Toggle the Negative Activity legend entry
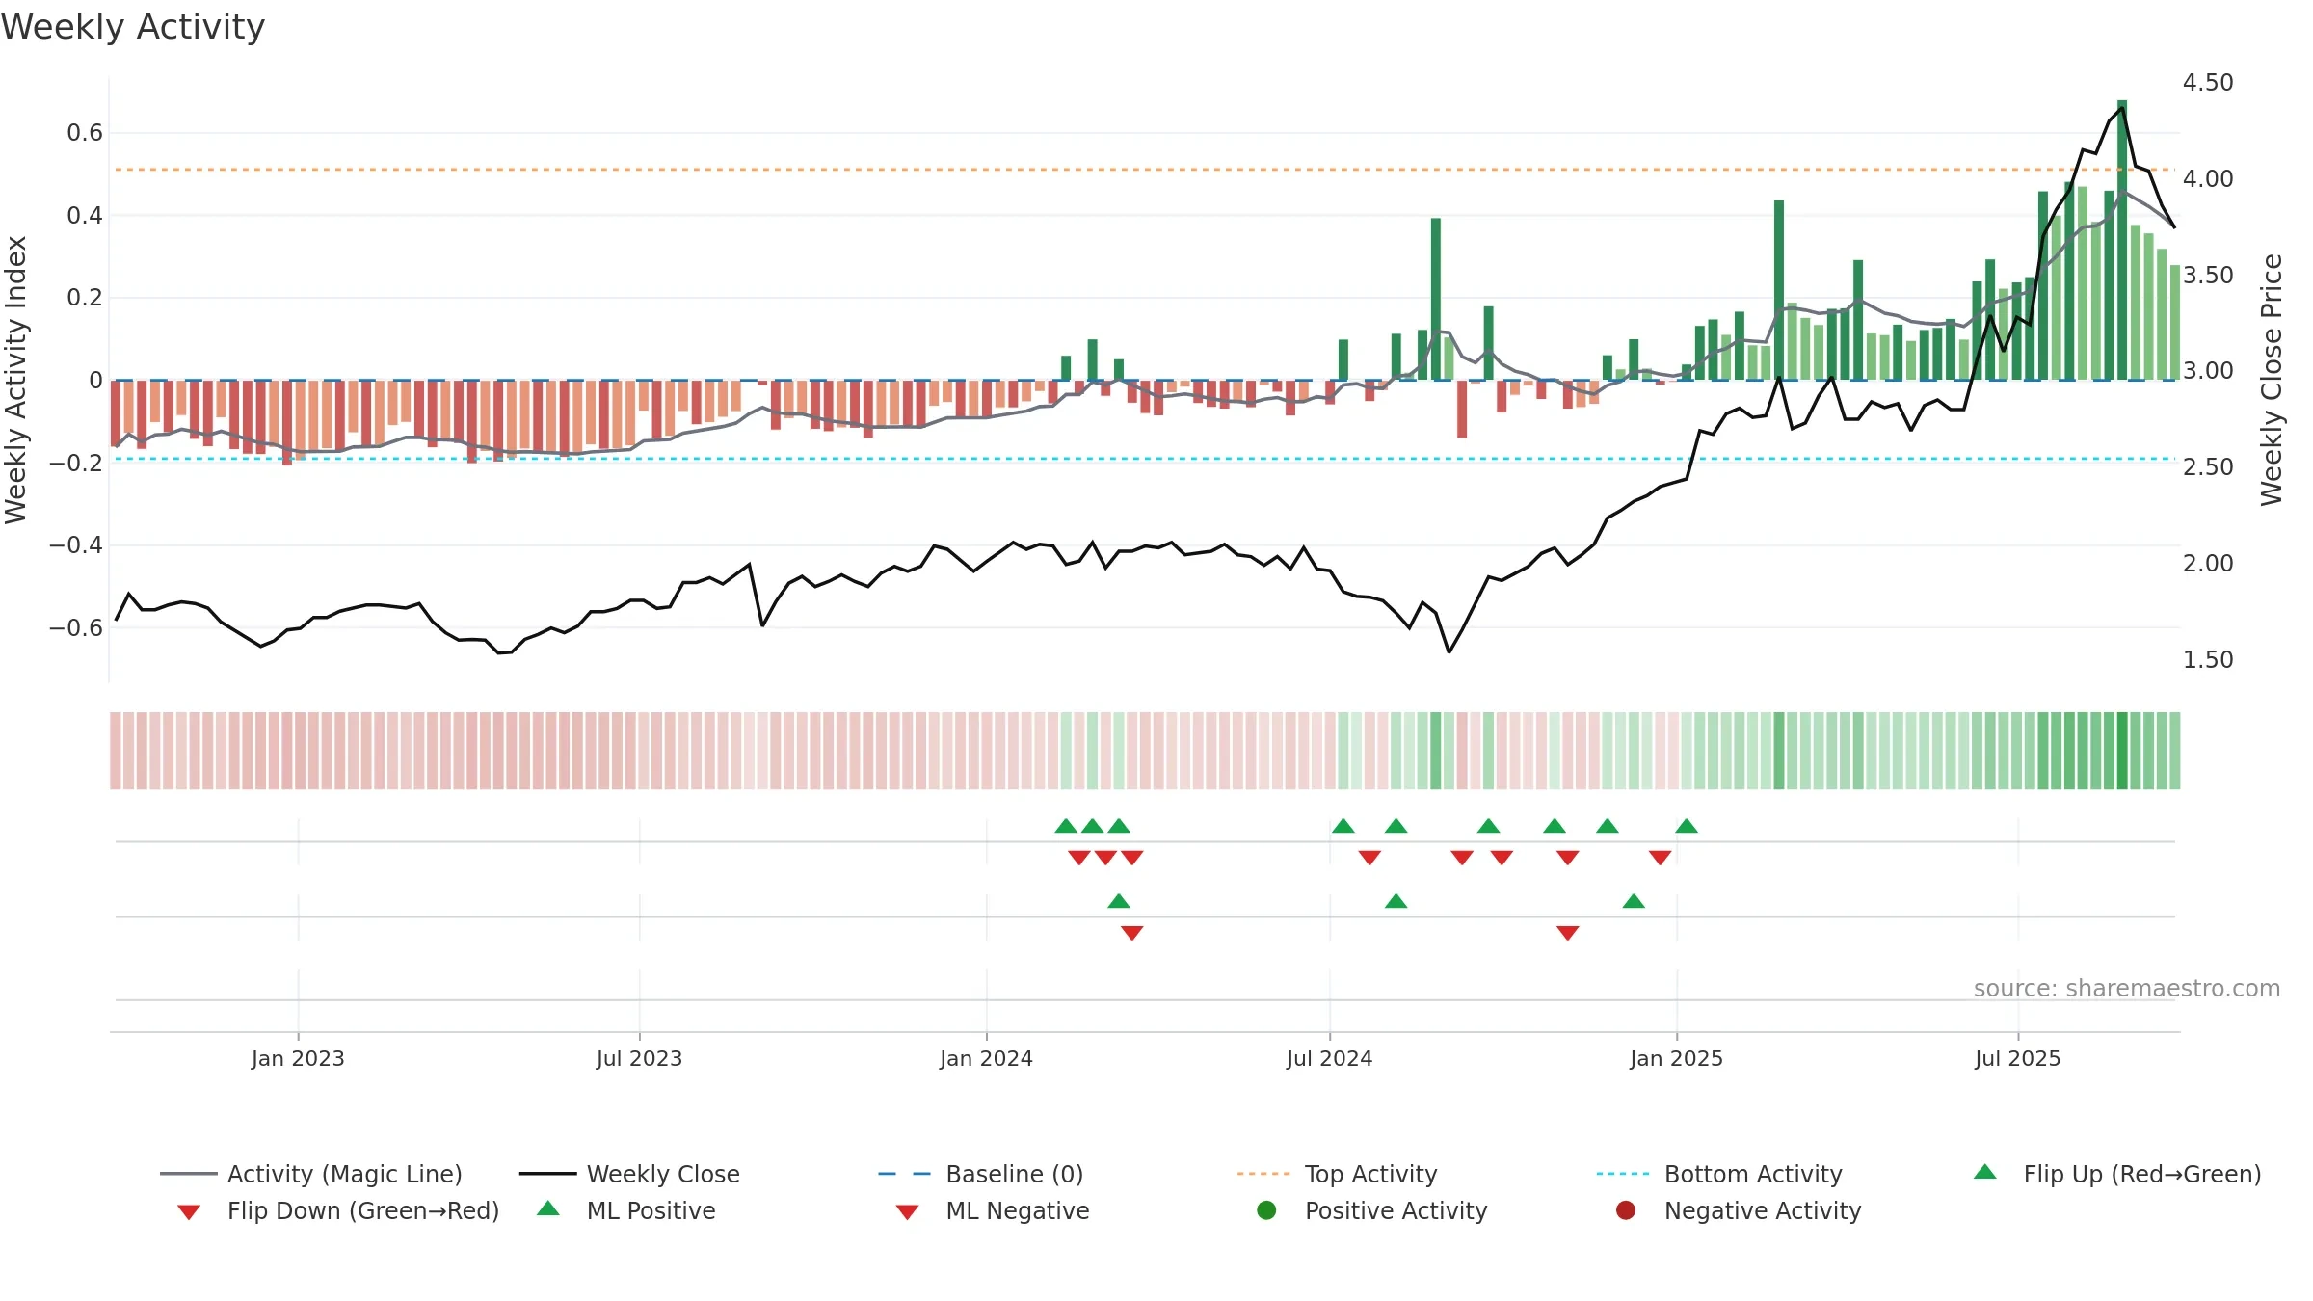The image size is (2313, 1301). coord(1739,1210)
